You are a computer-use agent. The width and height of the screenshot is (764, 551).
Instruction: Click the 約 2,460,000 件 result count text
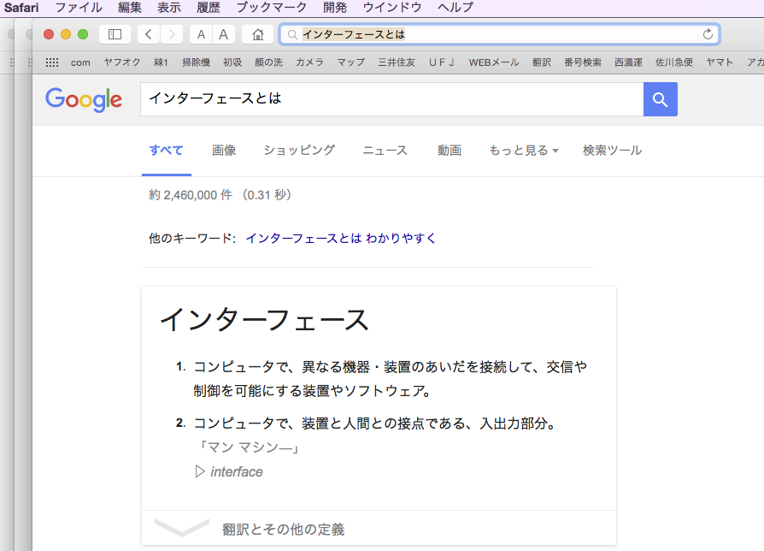(x=191, y=195)
